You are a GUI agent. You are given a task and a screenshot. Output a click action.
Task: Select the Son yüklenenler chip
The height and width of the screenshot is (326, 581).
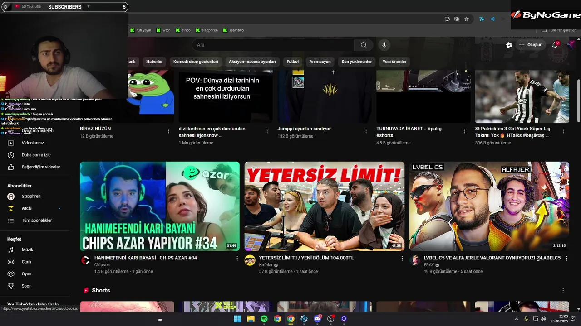(357, 62)
